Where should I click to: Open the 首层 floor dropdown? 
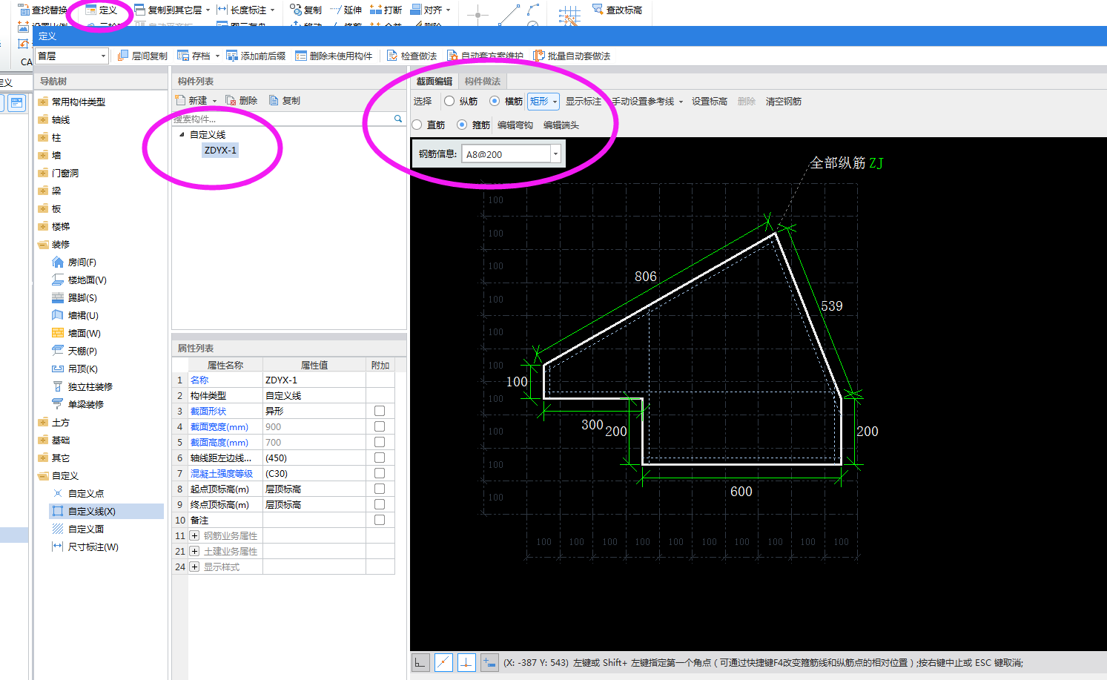pos(72,56)
